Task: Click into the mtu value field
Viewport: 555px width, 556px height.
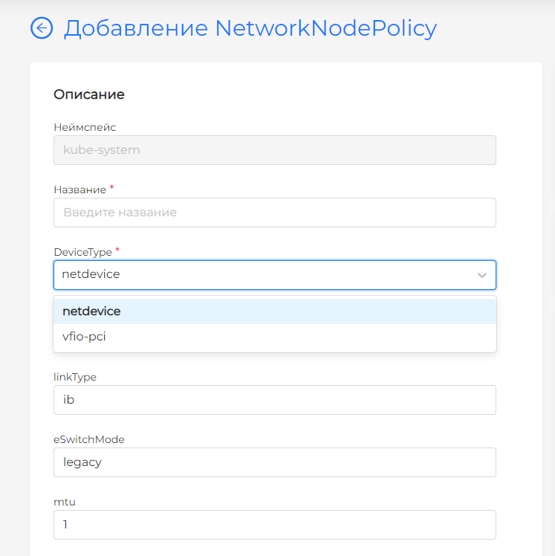Action: click(274, 525)
